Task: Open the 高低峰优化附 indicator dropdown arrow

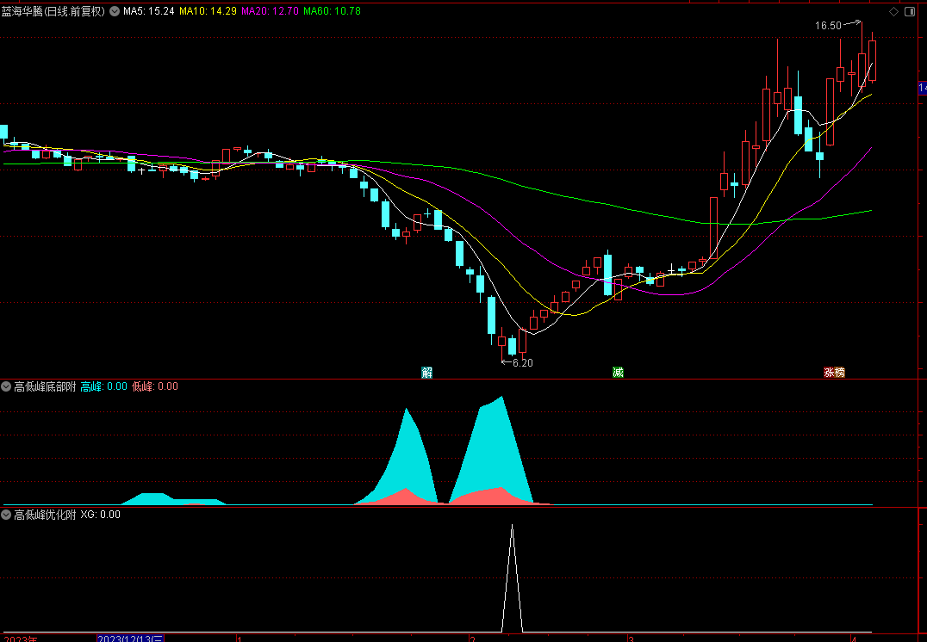Action: [6, 515]
